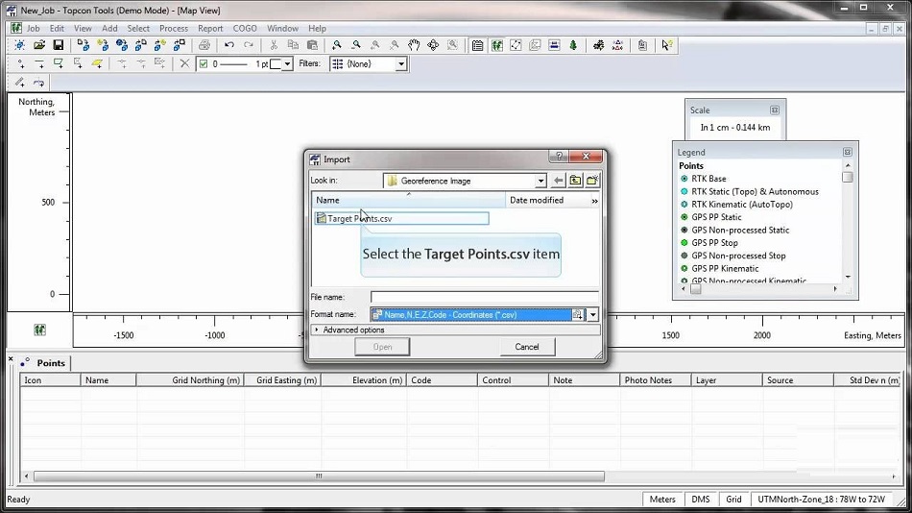Undo the last action

tap(229, 45)
